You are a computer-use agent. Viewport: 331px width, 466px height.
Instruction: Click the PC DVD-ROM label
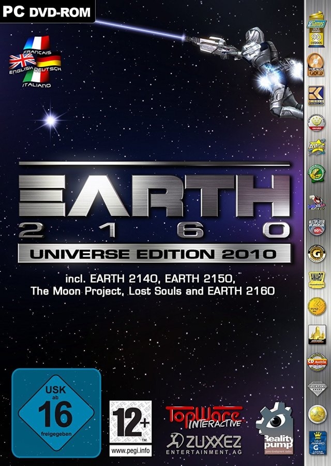pyautogui.click(x=47, y=10)
